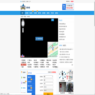The image size is (95, 95).
Task: Select the sidebar tab with green ticket icon
Action: click(23, 78)
